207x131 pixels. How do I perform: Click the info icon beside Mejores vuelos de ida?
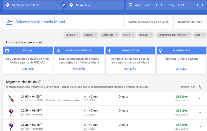[40, 82]
